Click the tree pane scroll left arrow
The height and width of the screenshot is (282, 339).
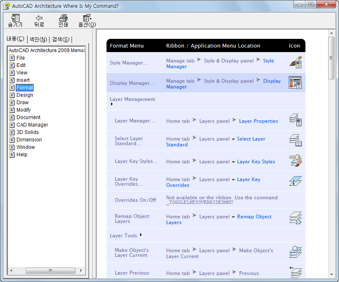[x=11, y=270]
